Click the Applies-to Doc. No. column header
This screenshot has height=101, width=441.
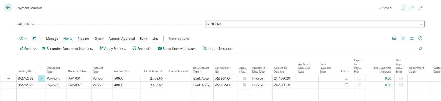[280, 70]
